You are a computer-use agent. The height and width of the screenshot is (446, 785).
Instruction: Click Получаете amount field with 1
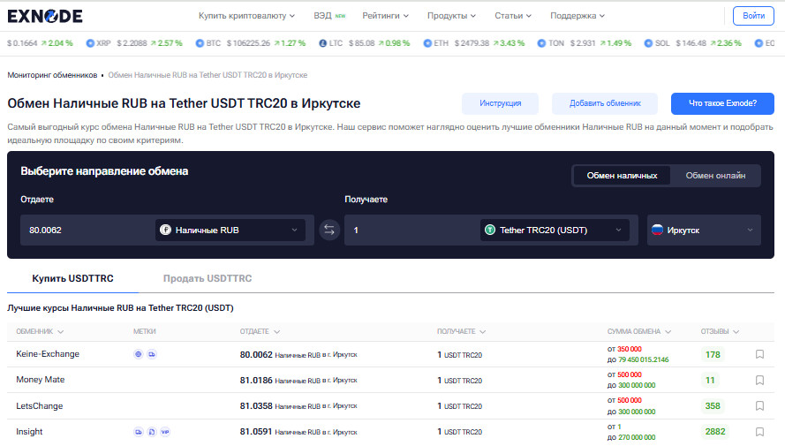click(x=411, y=230)
